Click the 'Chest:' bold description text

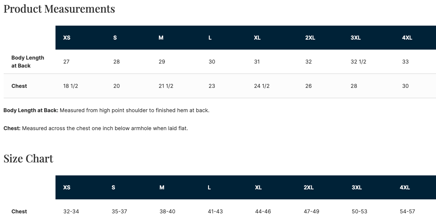click(12, 128)
